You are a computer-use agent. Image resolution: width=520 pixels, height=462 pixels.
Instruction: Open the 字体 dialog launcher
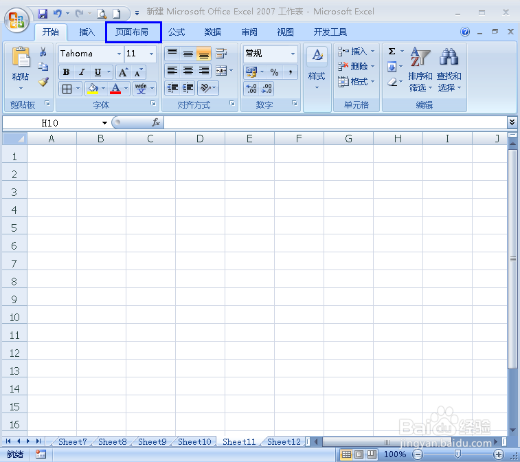pos(153,104)
